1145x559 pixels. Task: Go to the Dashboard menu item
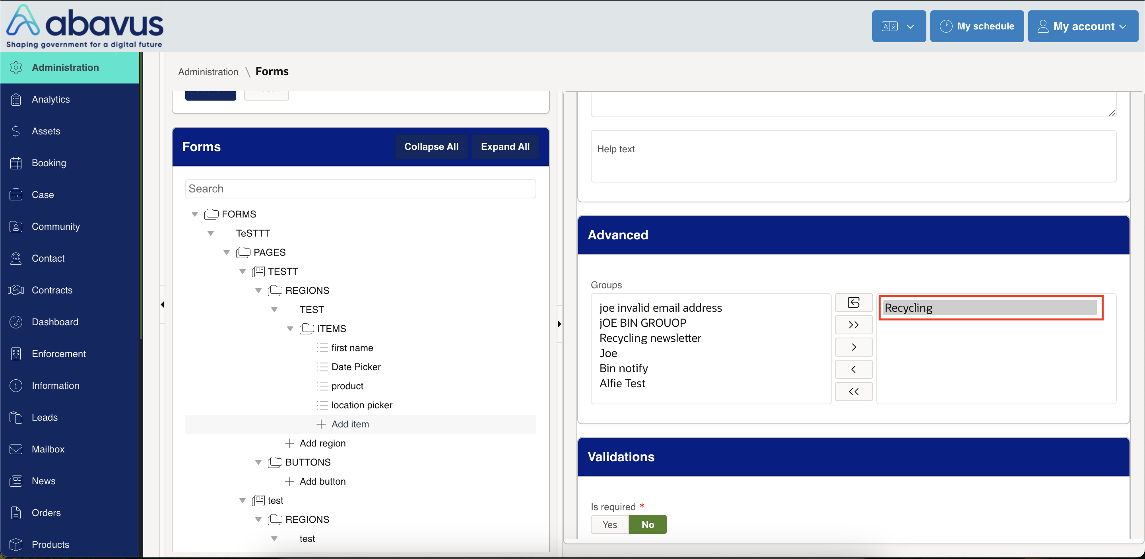55,322
